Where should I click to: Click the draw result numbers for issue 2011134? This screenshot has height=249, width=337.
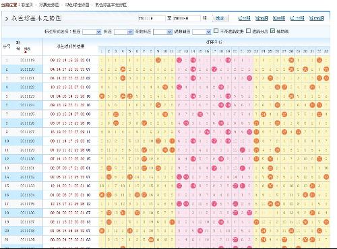[x=70, y=194]
